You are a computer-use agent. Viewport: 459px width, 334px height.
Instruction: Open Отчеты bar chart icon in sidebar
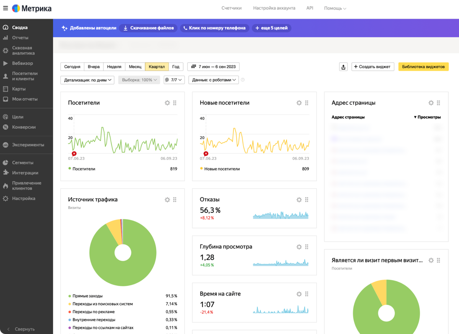(x=5, y=38)
